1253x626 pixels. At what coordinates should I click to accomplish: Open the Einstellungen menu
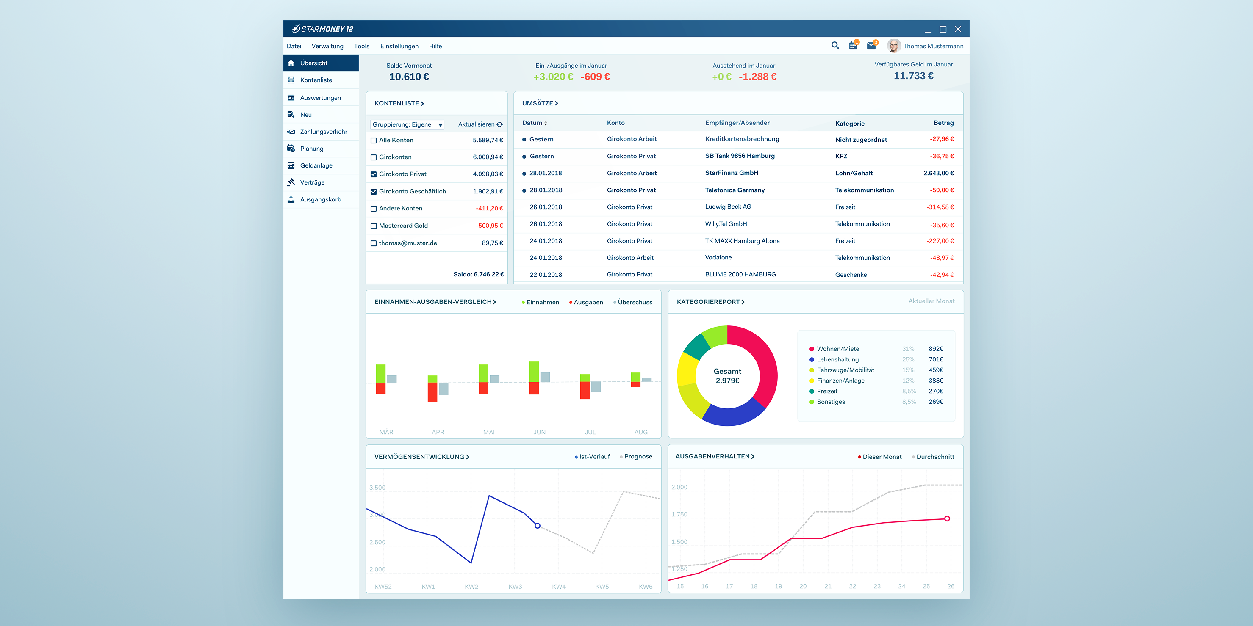[x=399, y=46]
